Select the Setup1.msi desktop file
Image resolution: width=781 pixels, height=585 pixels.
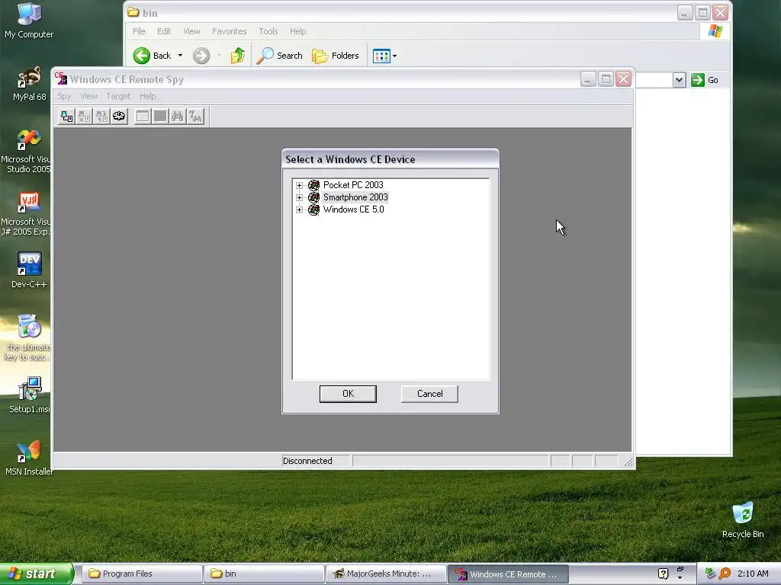coord(30,395)
